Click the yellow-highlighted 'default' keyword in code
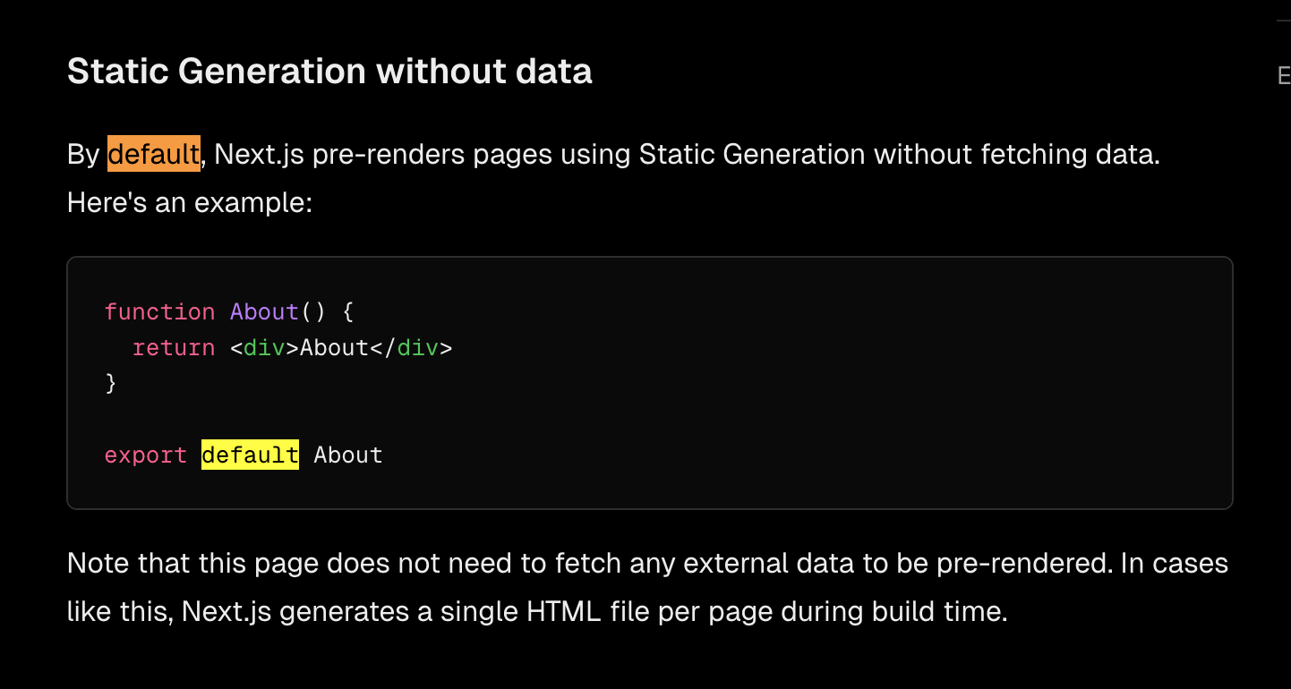Viewport: 1291px width, 689px height. (250, 455)
